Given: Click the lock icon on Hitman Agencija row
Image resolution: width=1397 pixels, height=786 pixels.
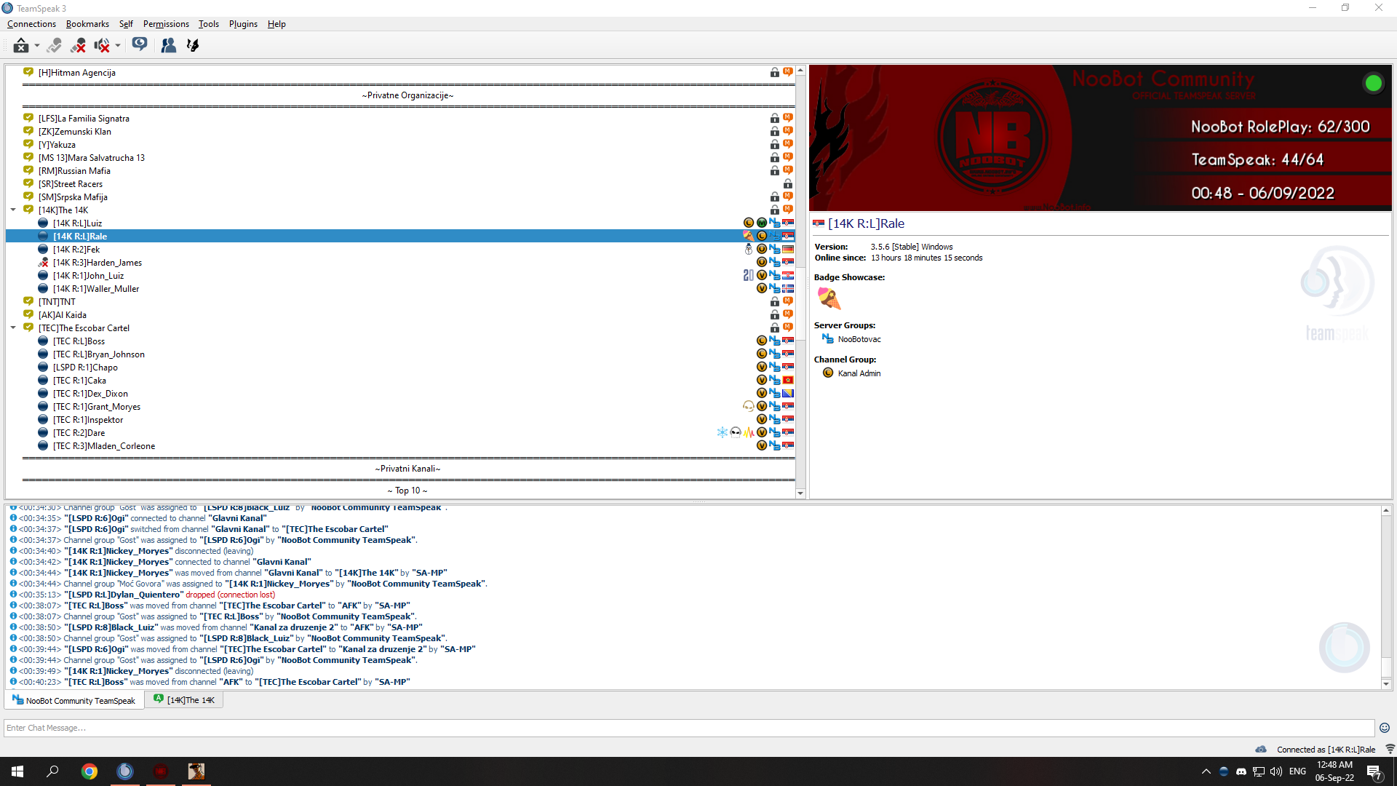Looking at the screenshot, I should pos(775,72).
